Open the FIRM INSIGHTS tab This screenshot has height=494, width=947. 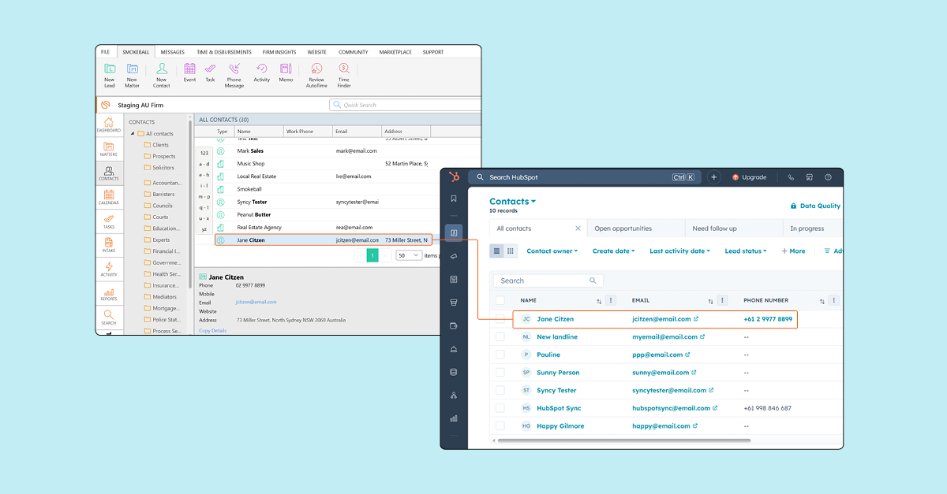(x=279, y=52)
